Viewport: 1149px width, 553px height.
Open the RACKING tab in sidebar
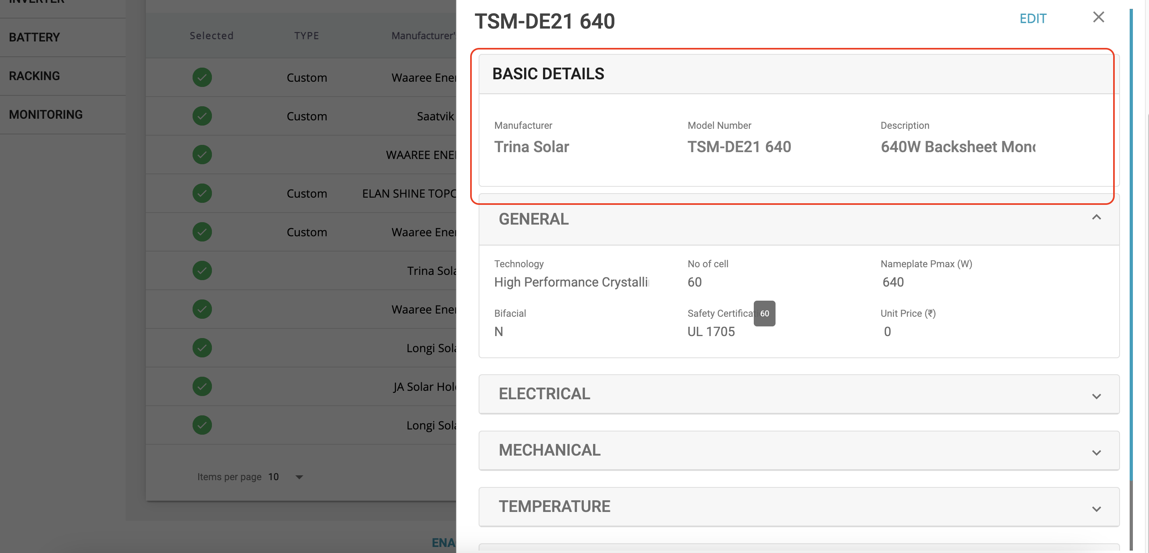coord(34,76)
